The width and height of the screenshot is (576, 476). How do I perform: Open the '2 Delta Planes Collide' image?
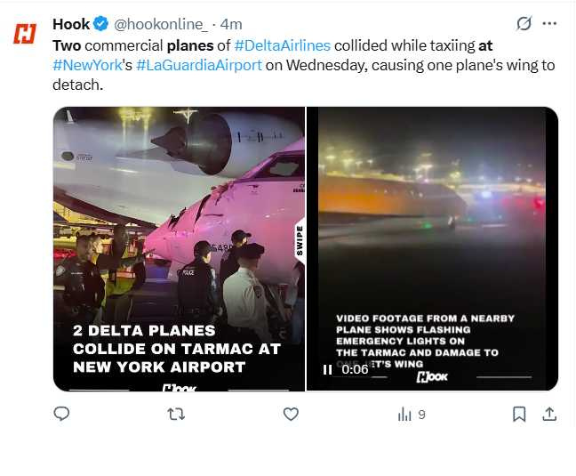179,249
